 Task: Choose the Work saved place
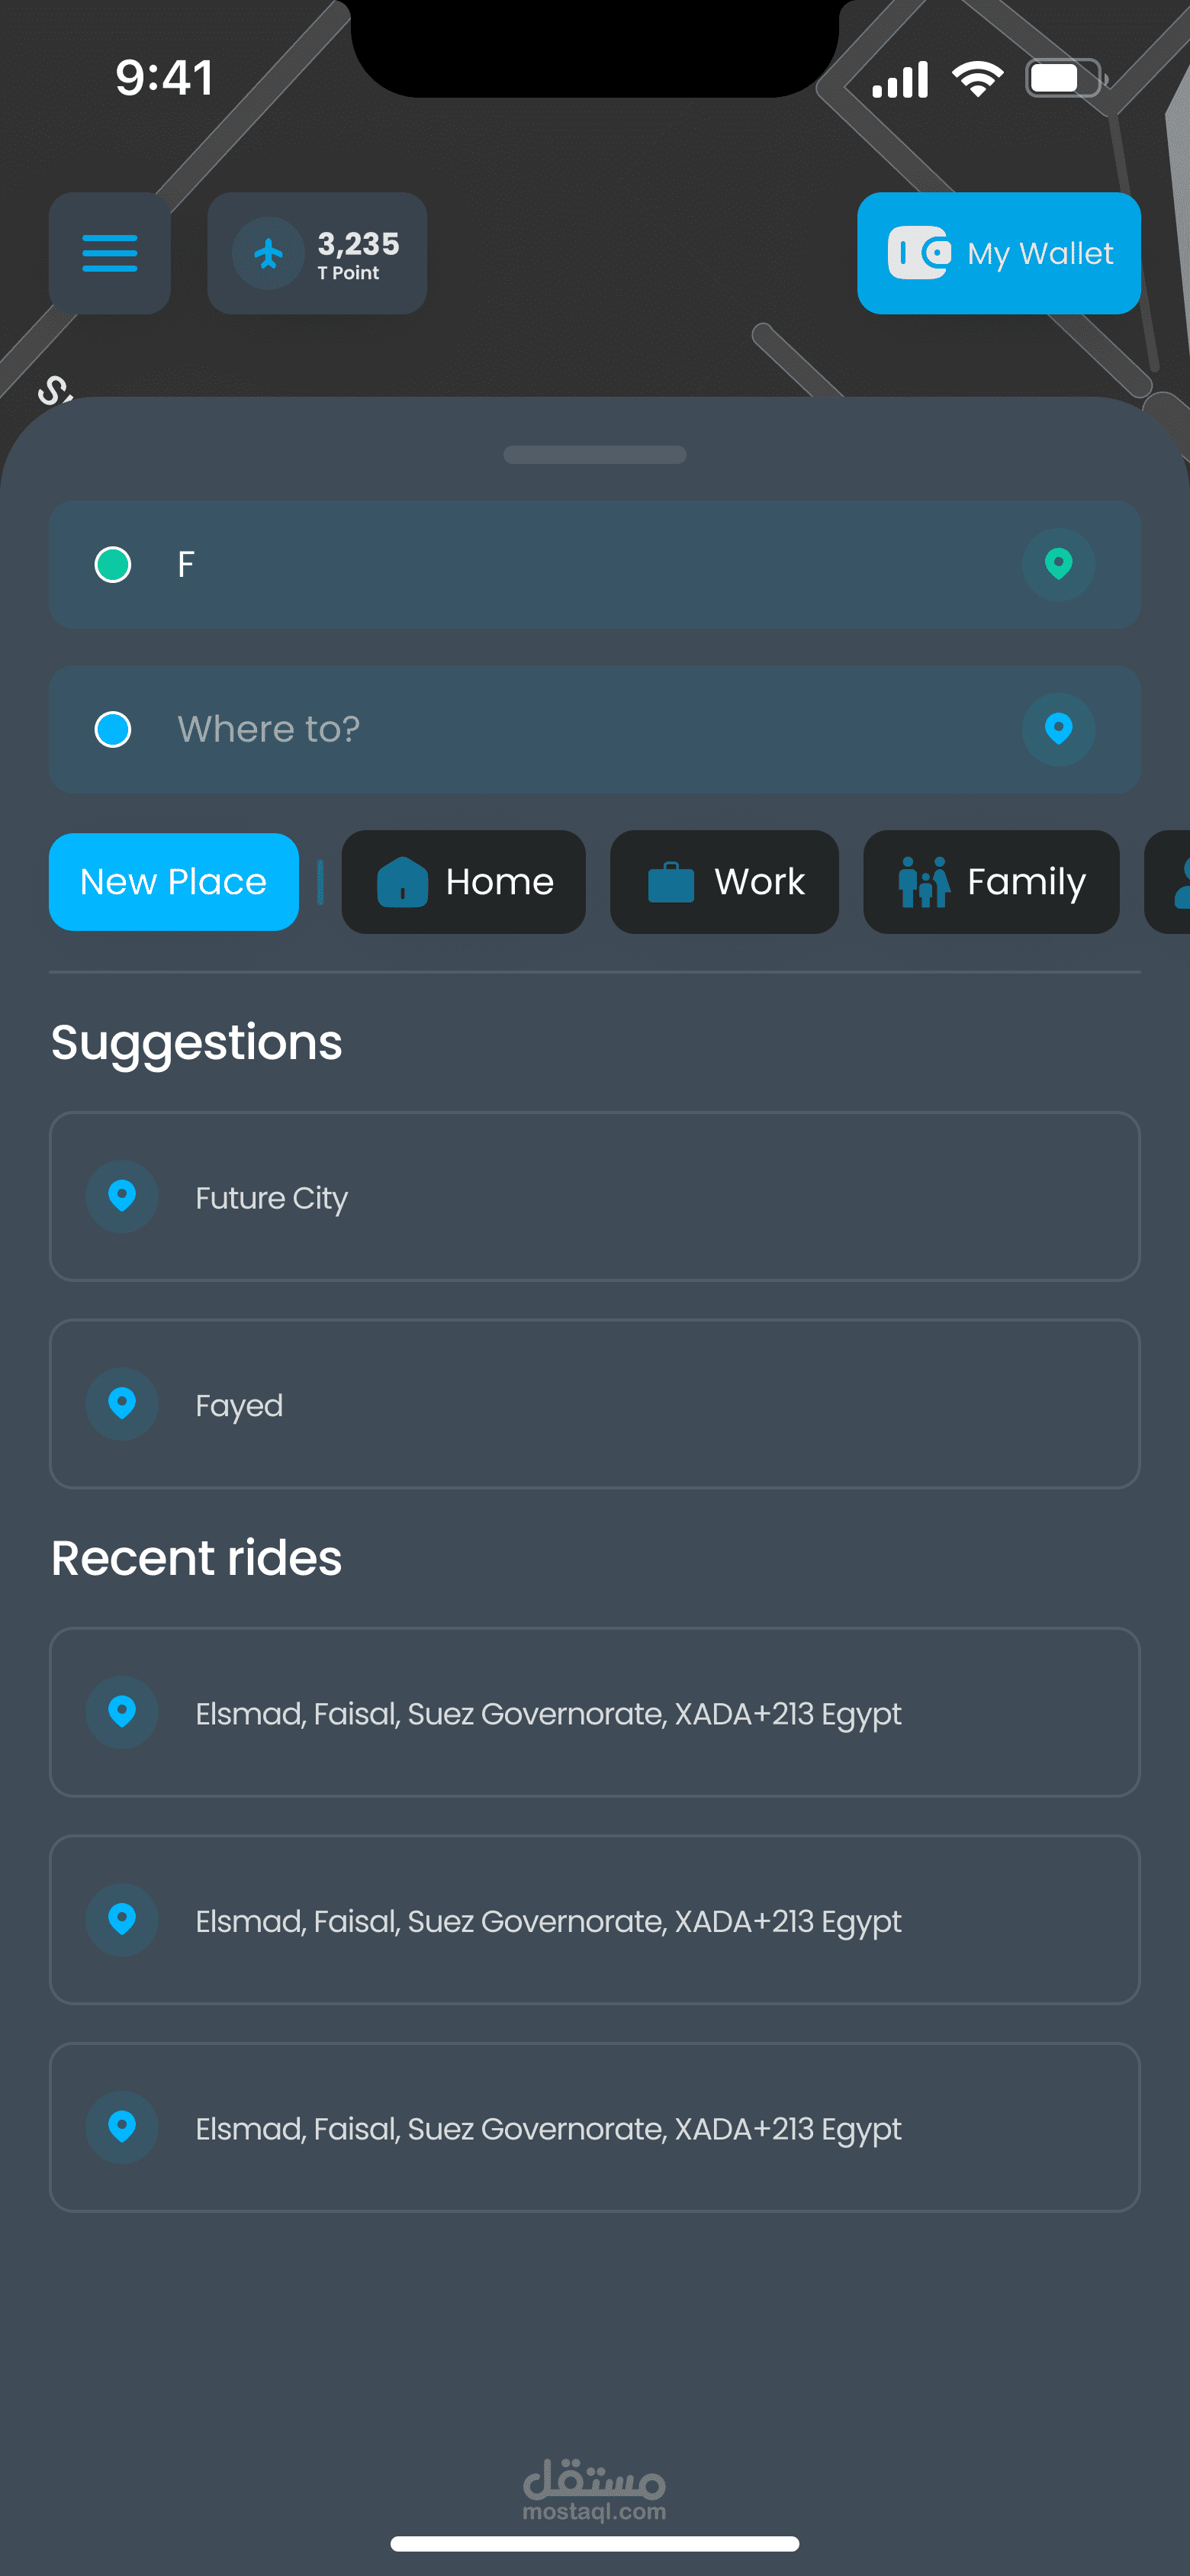(x=724, y=882)
